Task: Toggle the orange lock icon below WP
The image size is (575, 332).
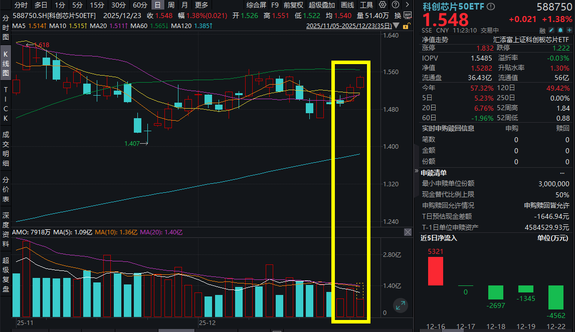Action: point(407,26)
